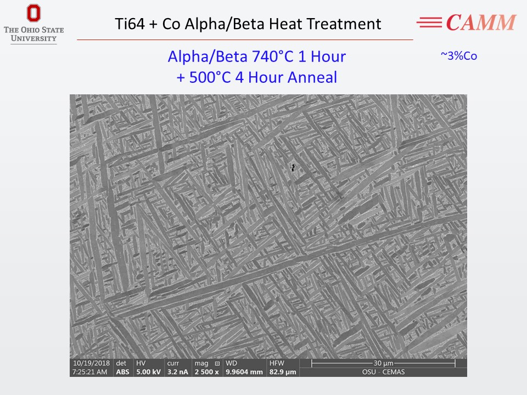Click the '~3%Co' annotation label
The height and width of the screenshot is (395, 527).
tap(455, 55)
